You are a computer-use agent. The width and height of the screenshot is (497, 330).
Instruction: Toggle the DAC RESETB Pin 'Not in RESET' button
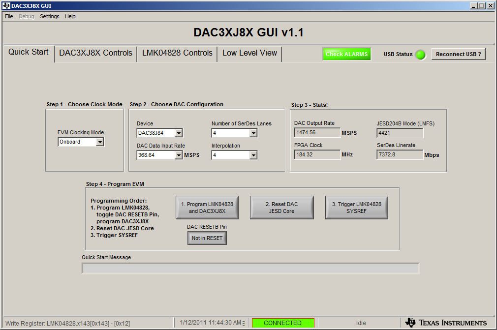(x=207, y=238)
